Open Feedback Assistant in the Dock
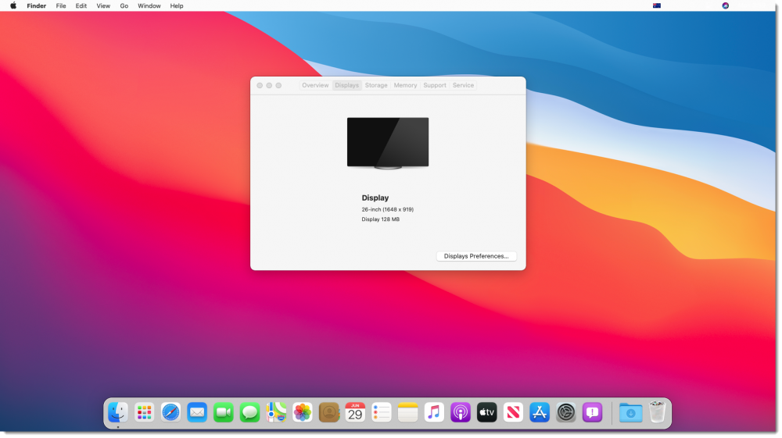The height and width of the screenshot is (438, 782). (593, 412)
